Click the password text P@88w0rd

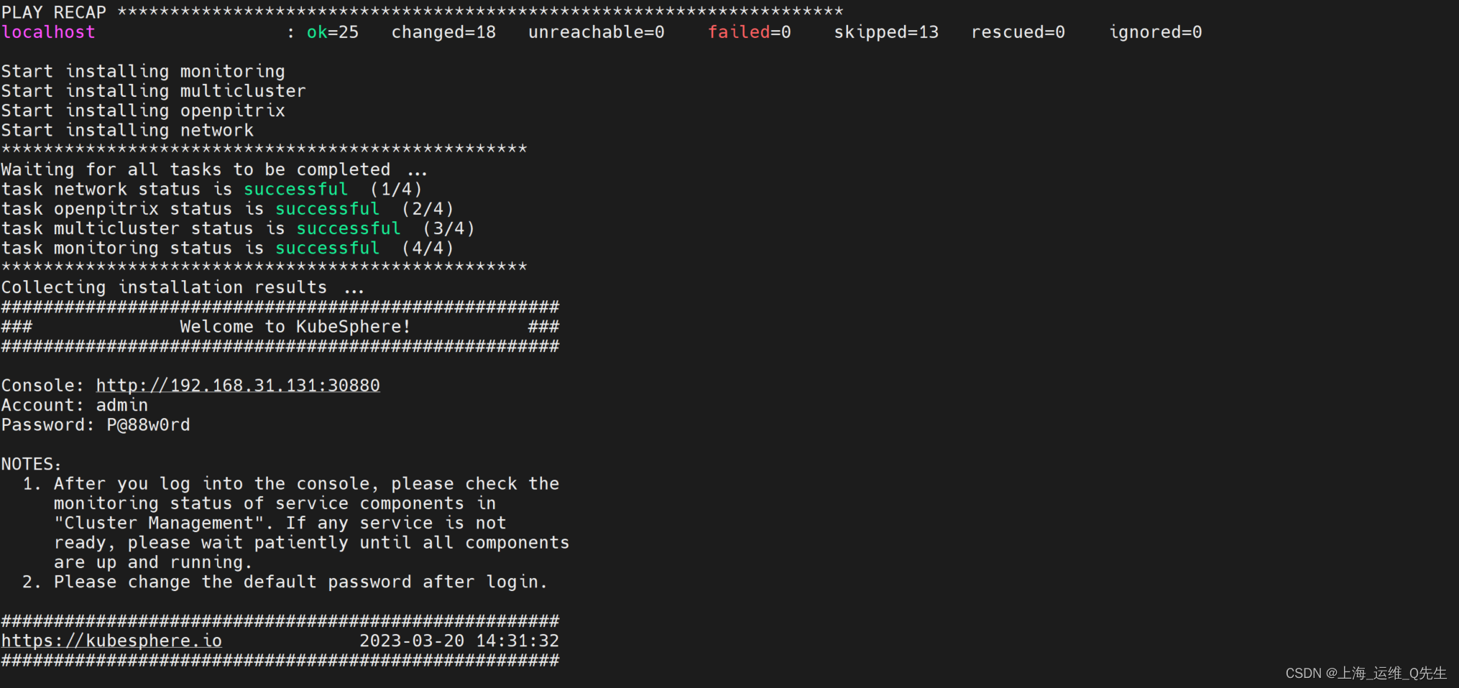[x=148, y=425]
